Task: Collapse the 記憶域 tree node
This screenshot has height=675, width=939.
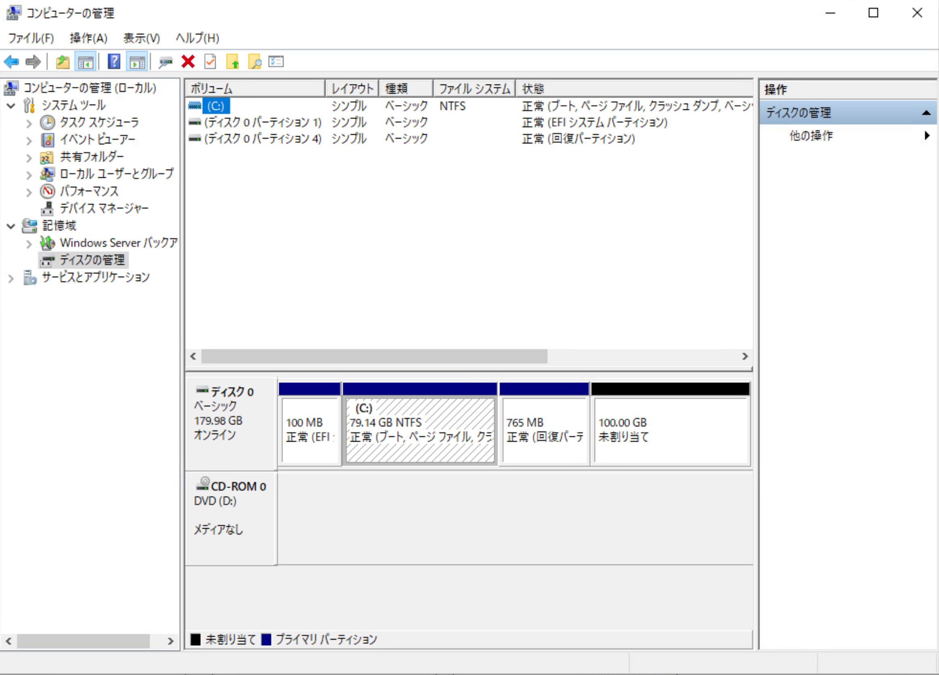Action: coord(11,226)
